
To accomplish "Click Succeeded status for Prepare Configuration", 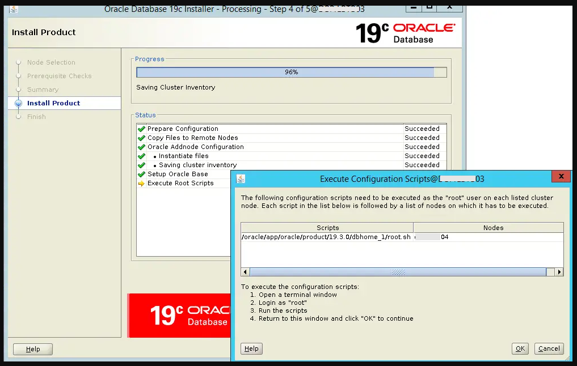I will pyautogui.click(x=422, y=129).
